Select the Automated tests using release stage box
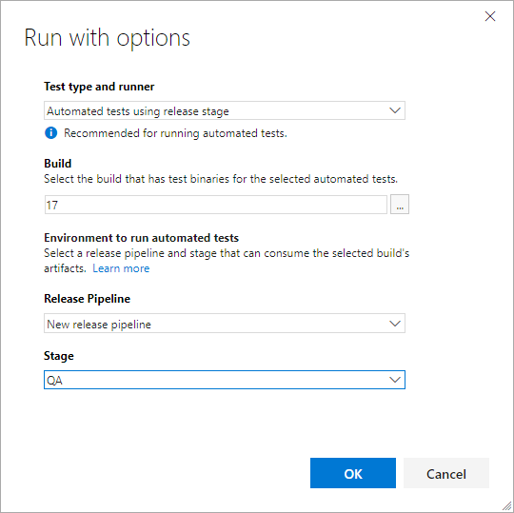Viewport: 514px width, 513px height. [x=225, y=110]
